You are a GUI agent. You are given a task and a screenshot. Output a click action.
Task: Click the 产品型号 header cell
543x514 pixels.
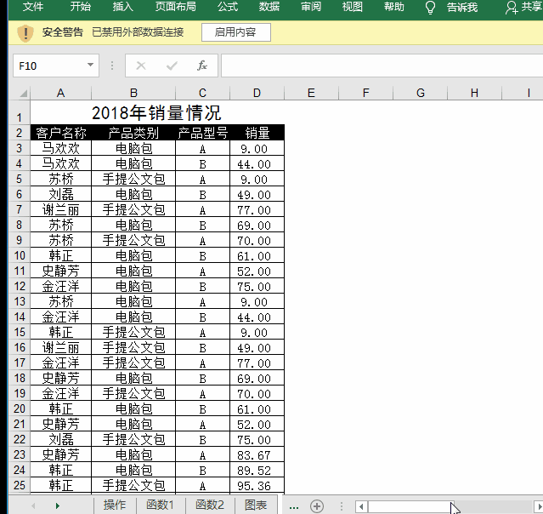pyautogui.click(x=202, y=133)
